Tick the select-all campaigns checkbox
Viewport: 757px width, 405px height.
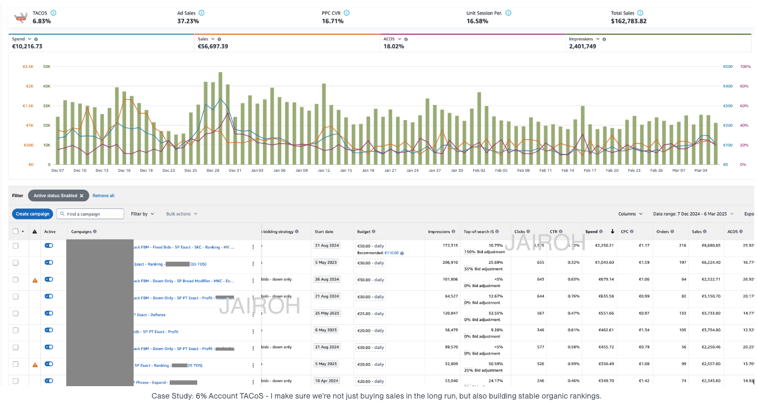coord(15,232)
